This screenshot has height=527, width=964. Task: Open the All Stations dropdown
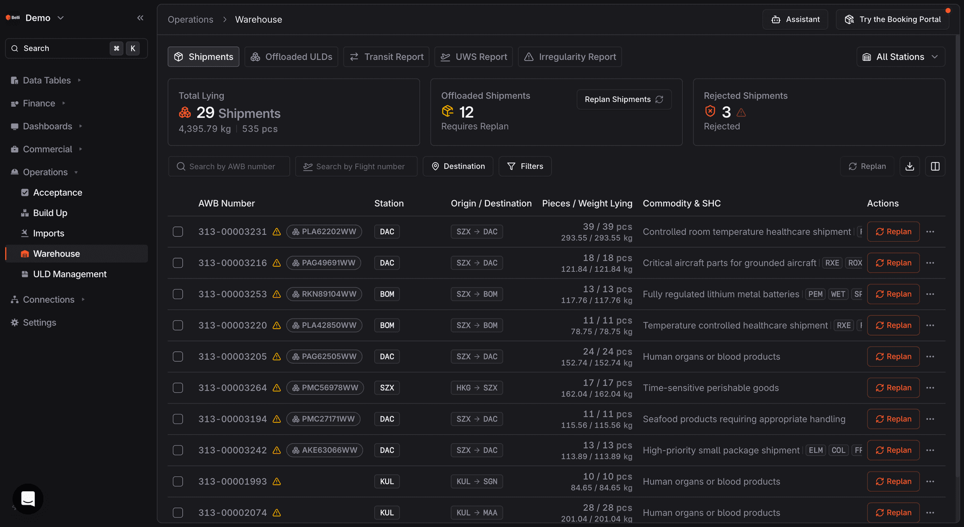click(900, 57)
